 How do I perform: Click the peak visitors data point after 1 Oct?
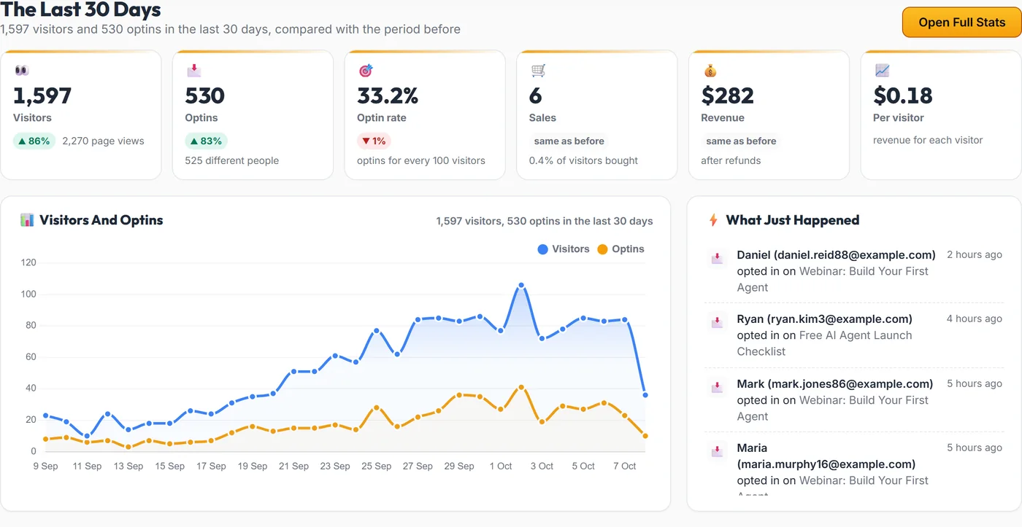click(x=521, y=285)
